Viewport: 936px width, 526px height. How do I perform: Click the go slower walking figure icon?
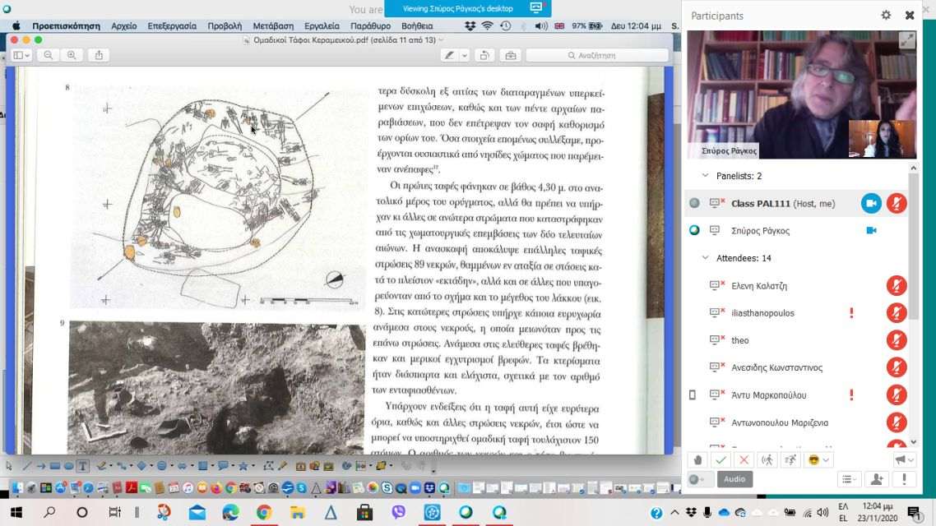click(x=768, y=460)
